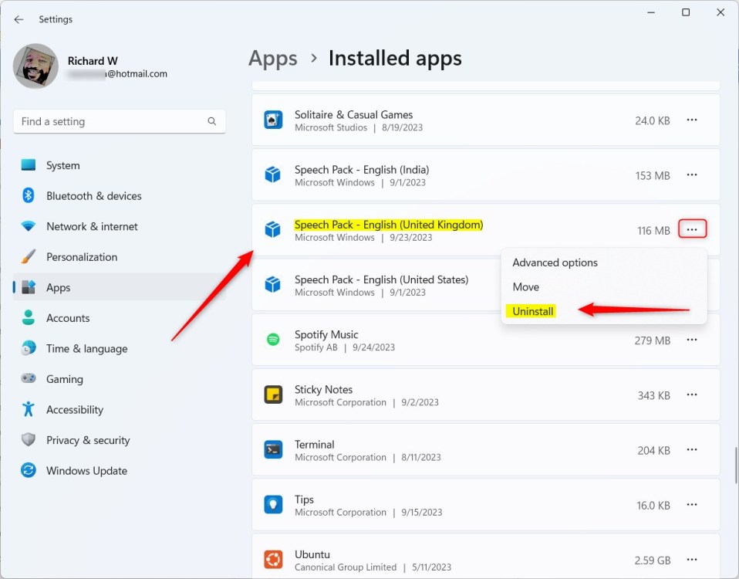Open the Gaming controller icon
The height and width of the screenshot is (579, 739).
click(x=29, y=378)
